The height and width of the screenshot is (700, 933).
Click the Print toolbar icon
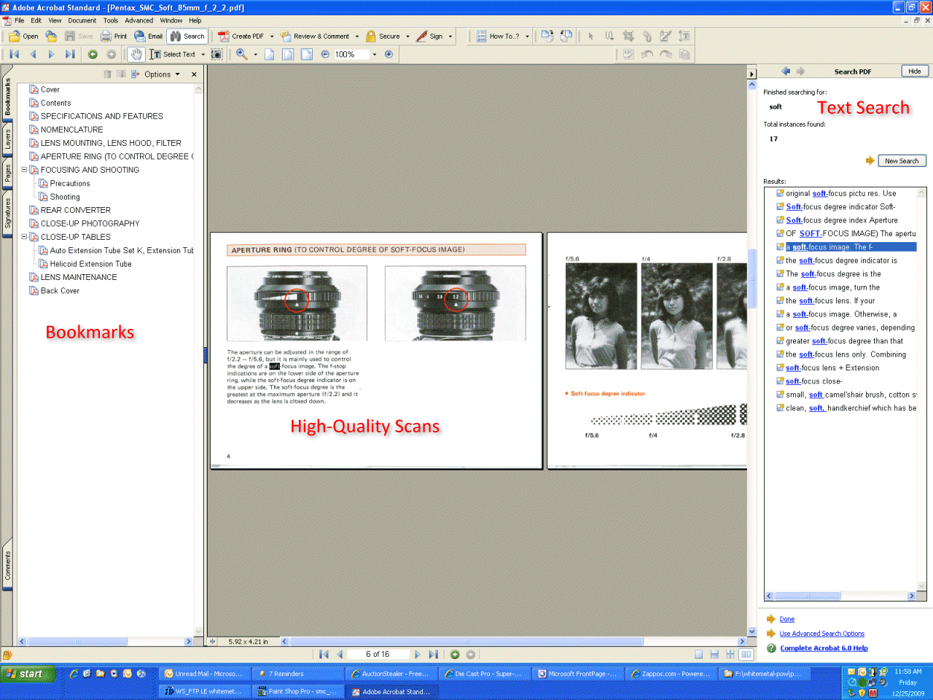pyautogui.click(x=114, y=36)
